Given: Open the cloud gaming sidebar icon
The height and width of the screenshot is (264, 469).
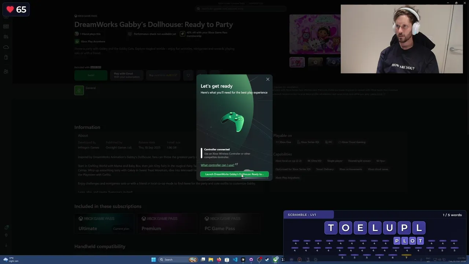Looking at the screenshot, I should 6,47.
